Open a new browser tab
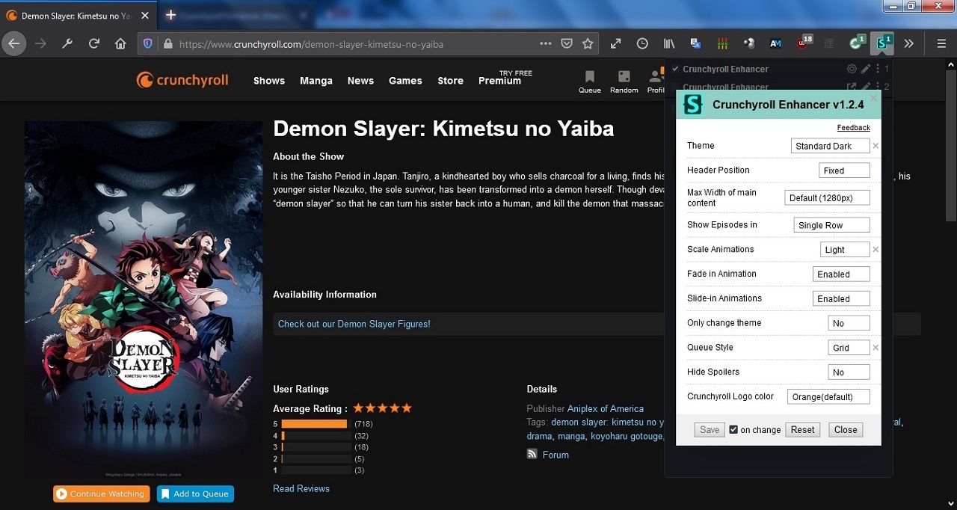This screenshot has height=510, width=957. coord(170,15)
